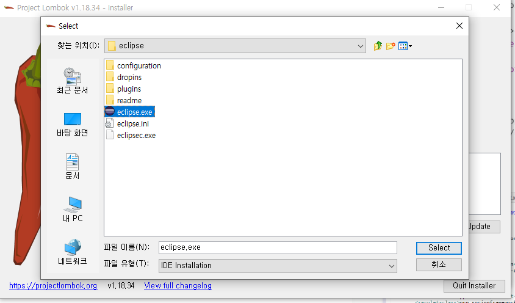The image size is (515, 303).
Task: Open Network (네트워크) shortcut
Action: (72, 252)
